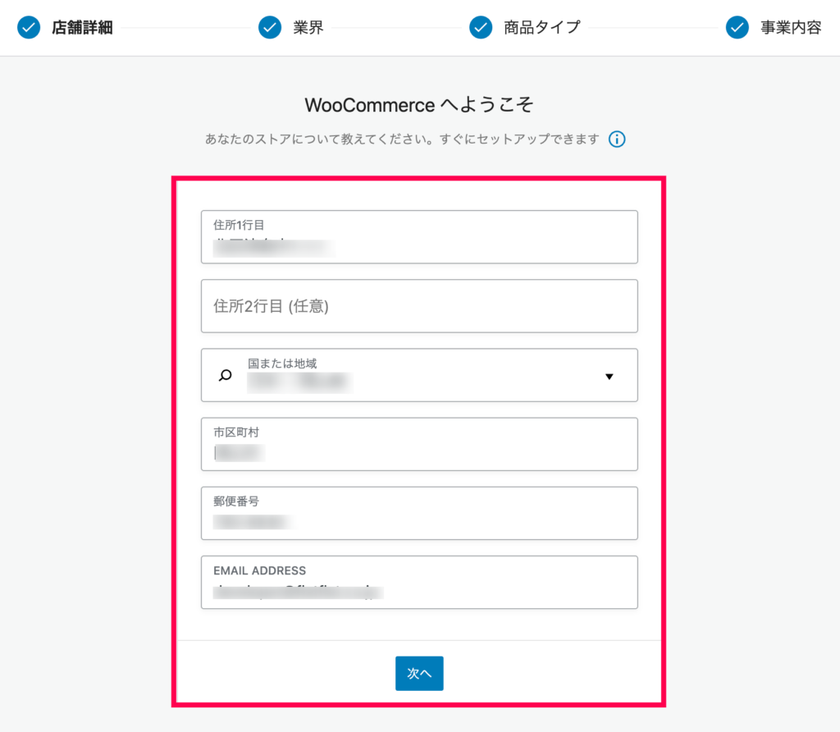Viewport: 840px width, 732px height.
Task: Focus the 郵便番号 input field
Action: coord(419,514)
